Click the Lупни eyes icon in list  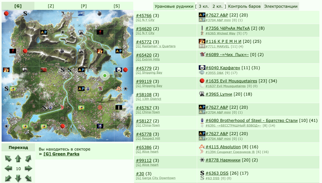point(202,94)
